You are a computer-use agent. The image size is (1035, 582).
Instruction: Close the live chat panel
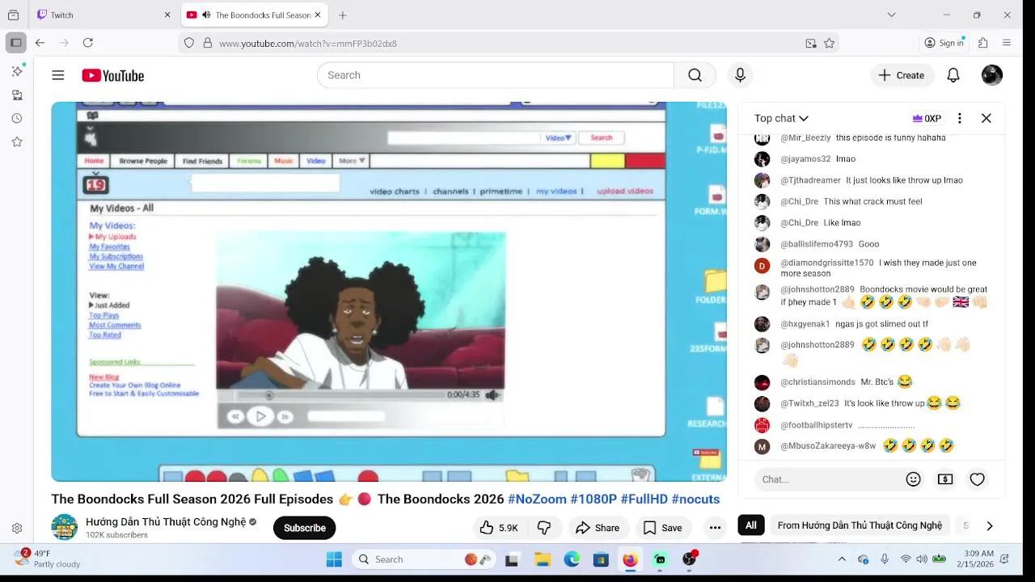(x=986, y=118)
